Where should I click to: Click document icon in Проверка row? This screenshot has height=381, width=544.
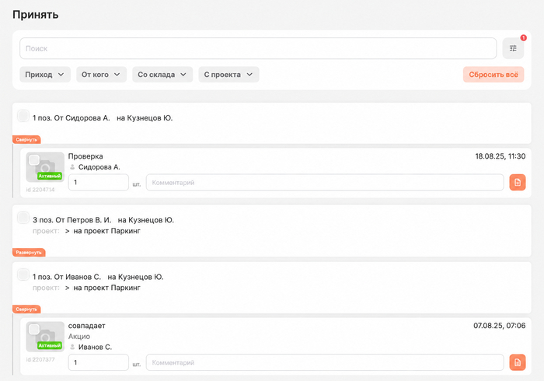tap(518, 182)
